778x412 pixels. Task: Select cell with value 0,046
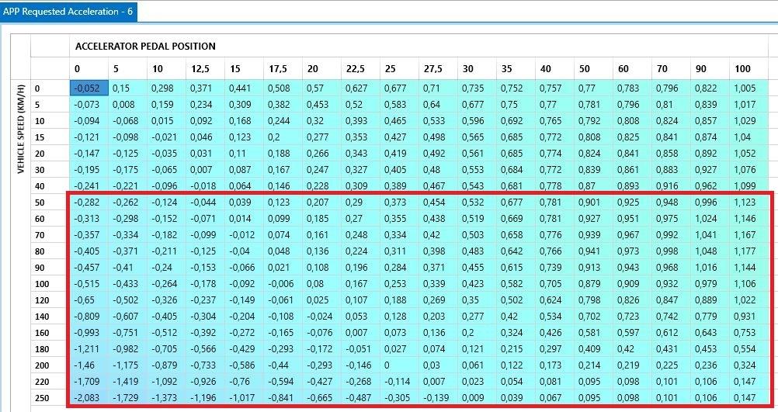pyautogui.click(x=205, y=137)
